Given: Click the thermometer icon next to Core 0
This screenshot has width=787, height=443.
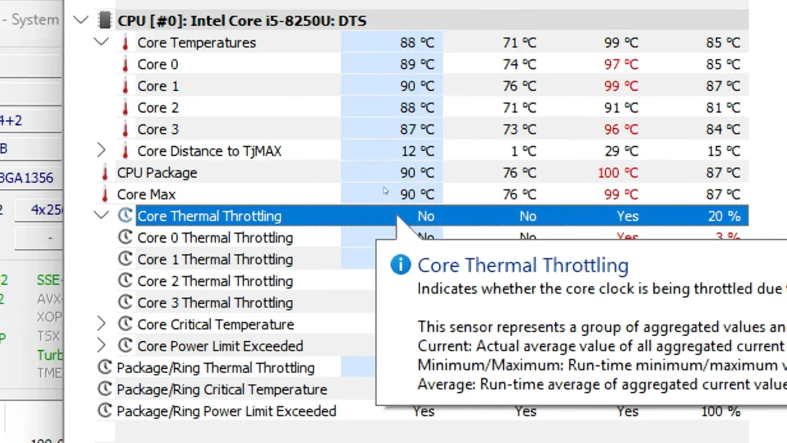Looking at the screenshot, I should [125, 64].
